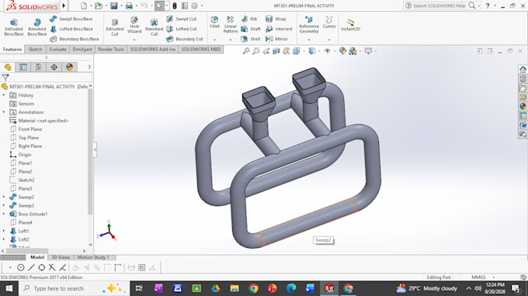This screenshot has height=296, width=528.
Task: Open the Hole Wizard
Action: point(134,26)
